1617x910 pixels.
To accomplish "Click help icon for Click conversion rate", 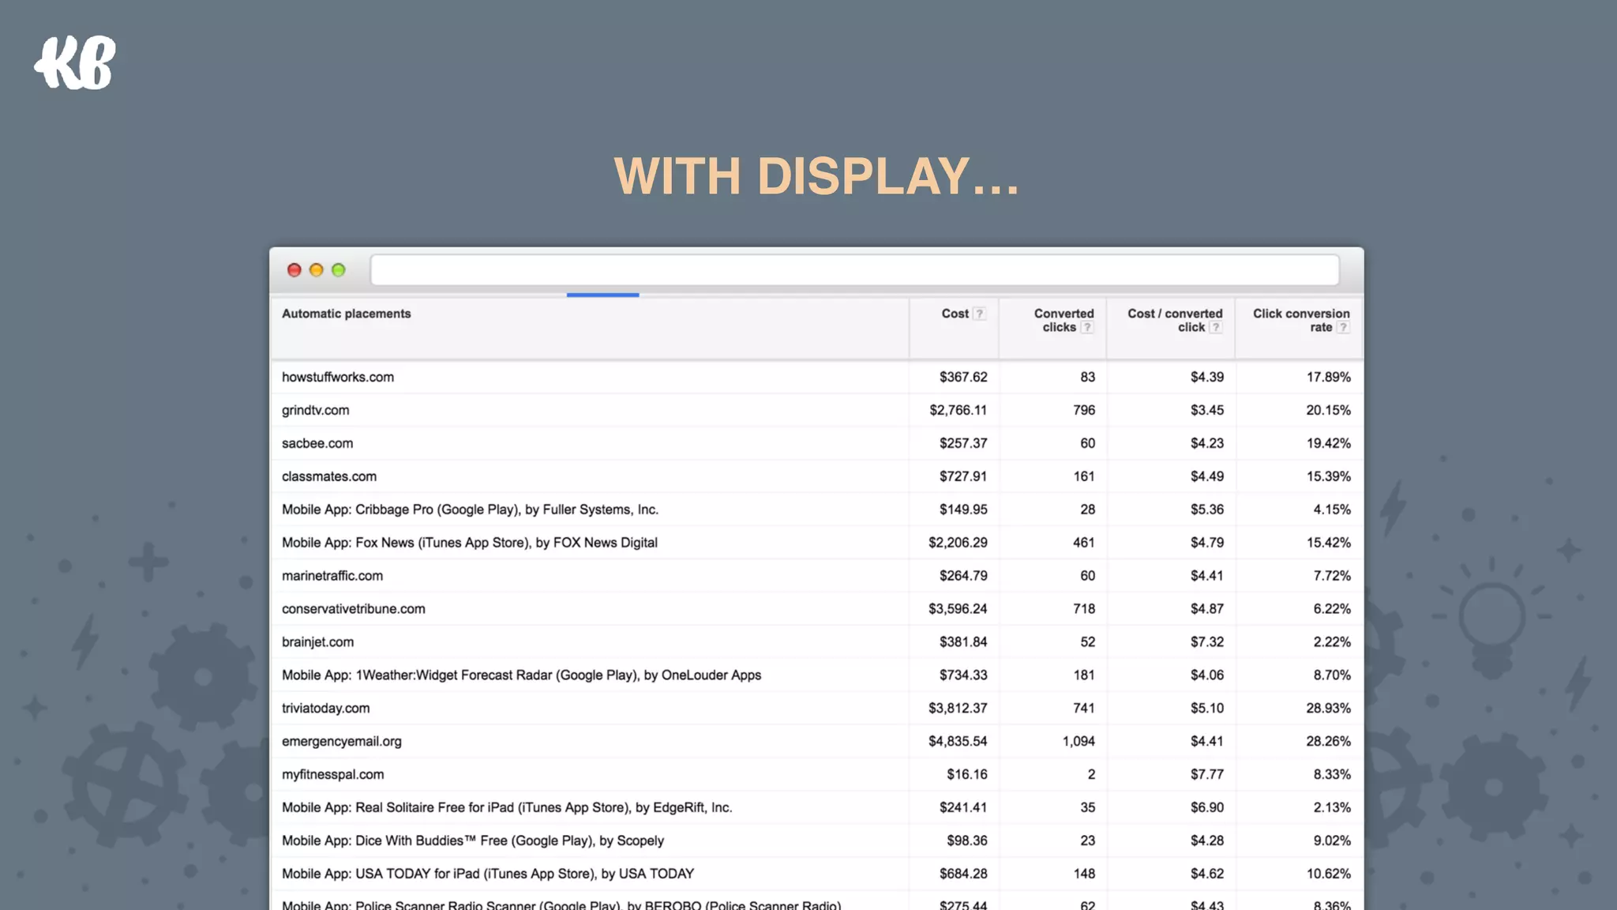I will tap(1343, 328).
